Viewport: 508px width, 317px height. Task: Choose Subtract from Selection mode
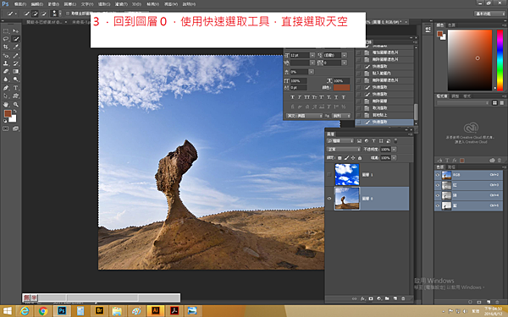(44, 14)
